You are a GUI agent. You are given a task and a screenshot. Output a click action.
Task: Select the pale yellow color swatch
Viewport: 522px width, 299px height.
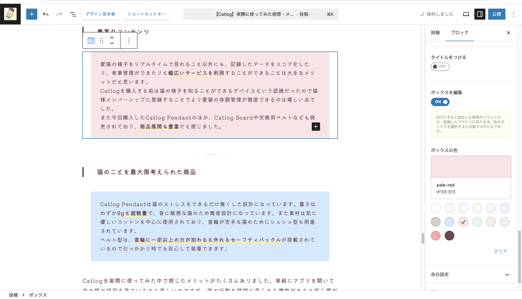pyautogui.click(x=477, y=208)
